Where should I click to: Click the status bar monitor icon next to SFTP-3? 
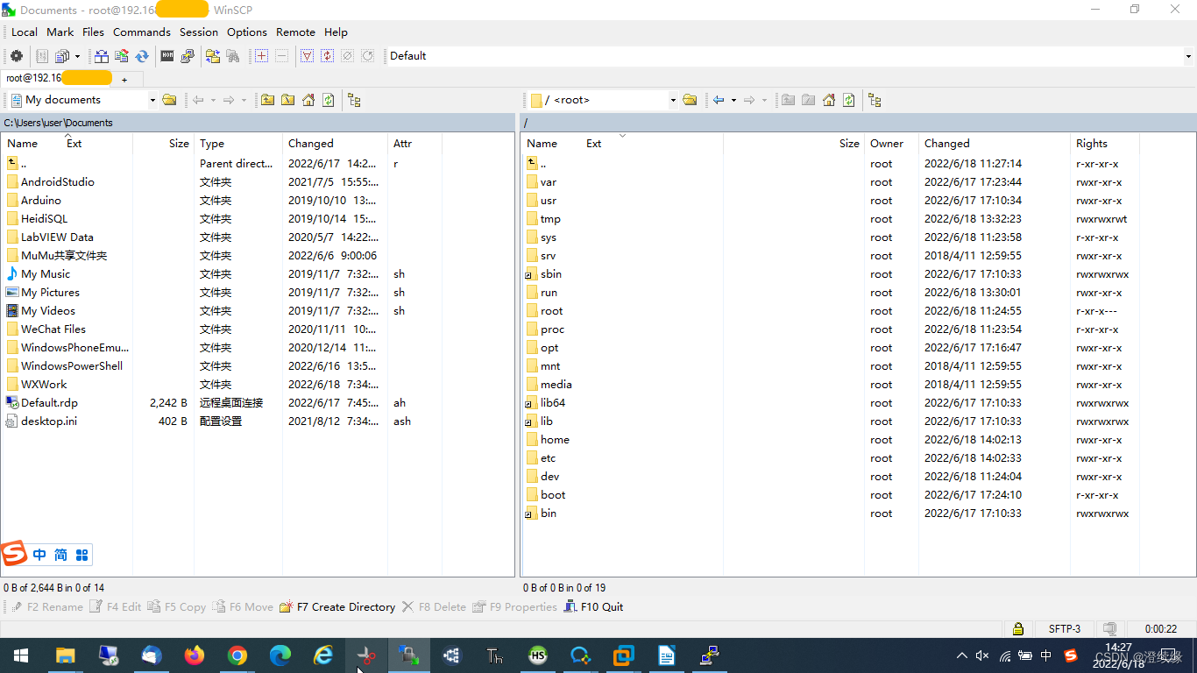(1110, 628)
